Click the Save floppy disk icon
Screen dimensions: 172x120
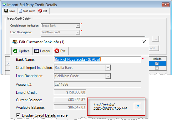click(6, 11)
